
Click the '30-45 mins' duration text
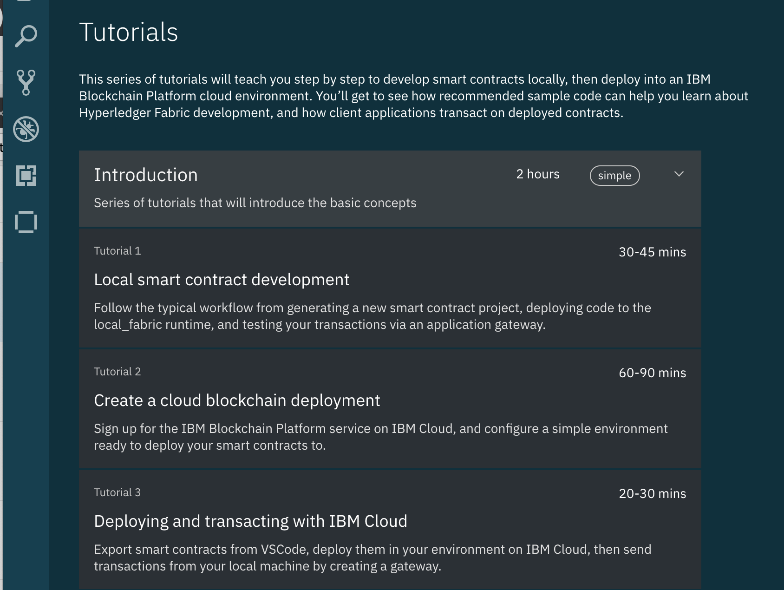(x=652, y=252)
